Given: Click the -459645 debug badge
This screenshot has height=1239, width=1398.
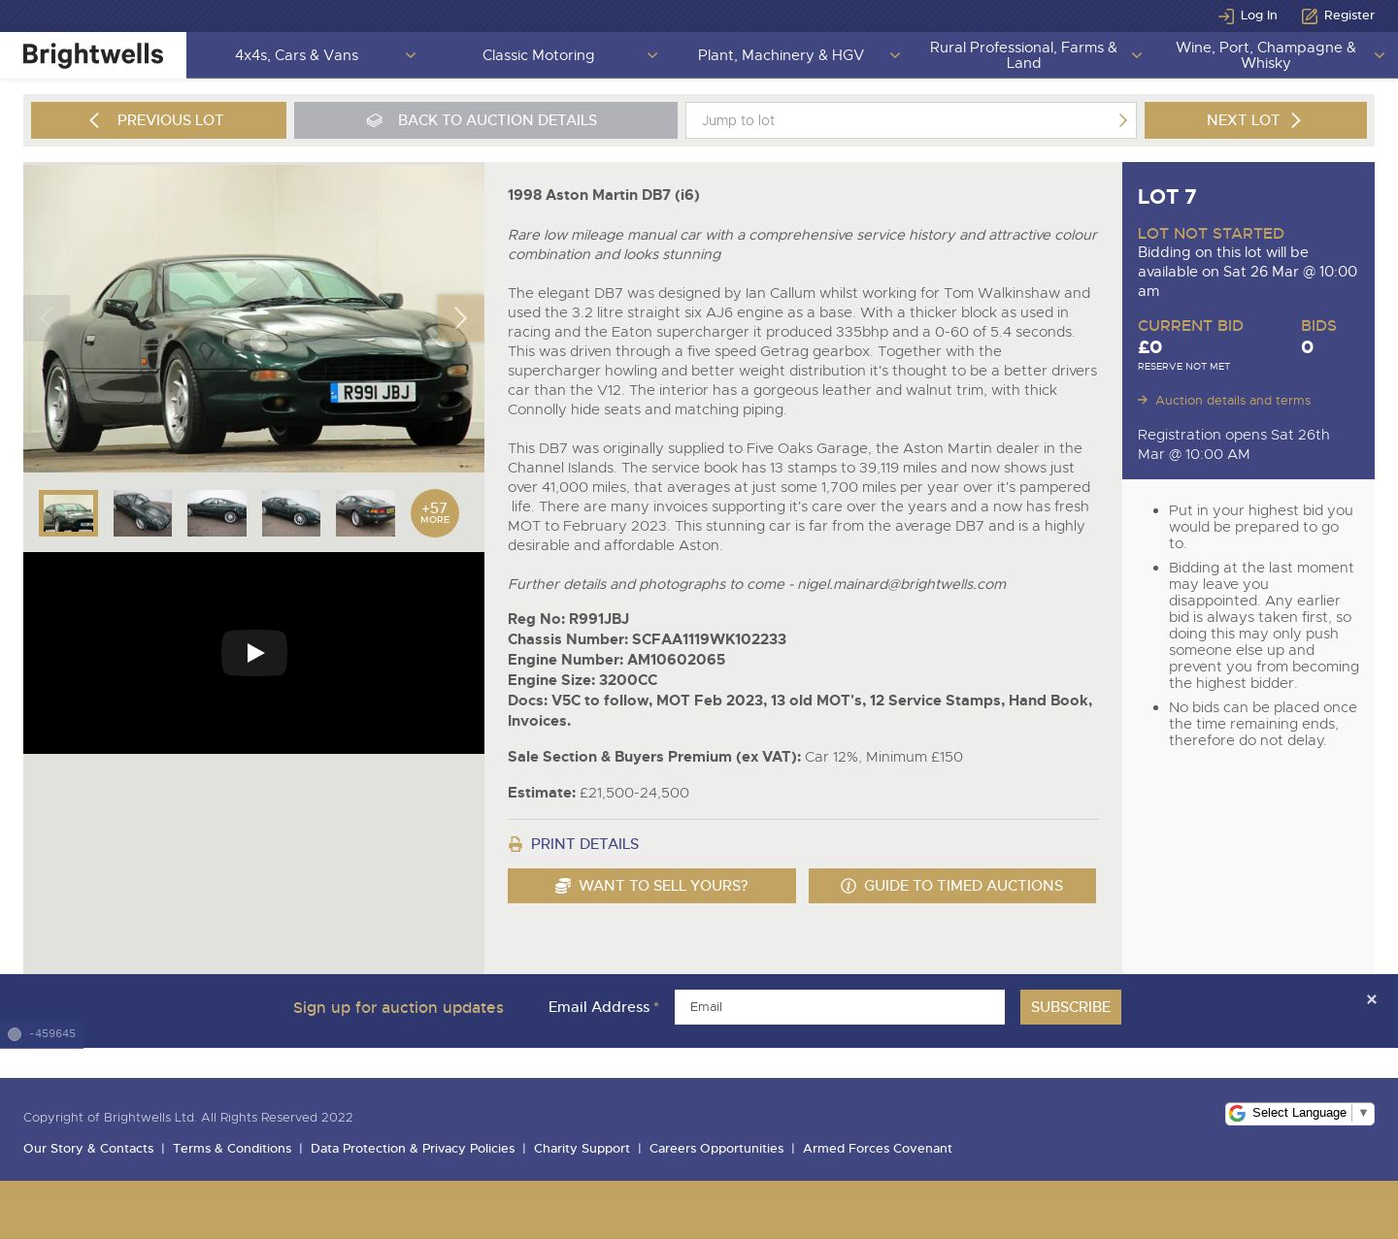Looking at the screenshot, I should (x=42, y=1034).
